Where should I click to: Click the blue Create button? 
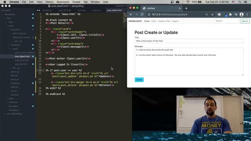click(139, 80)
